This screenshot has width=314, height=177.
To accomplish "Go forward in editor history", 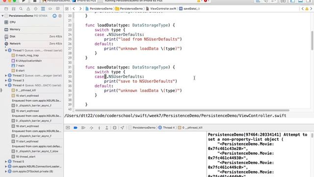I will point(80,9).
